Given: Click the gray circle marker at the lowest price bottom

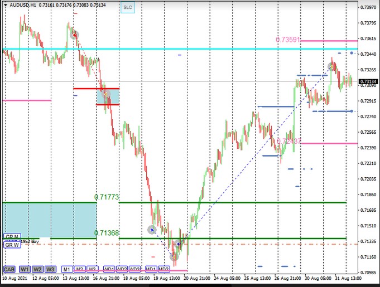Looking at the screenshot, I should pyautogui.click(x=174, y=256).
